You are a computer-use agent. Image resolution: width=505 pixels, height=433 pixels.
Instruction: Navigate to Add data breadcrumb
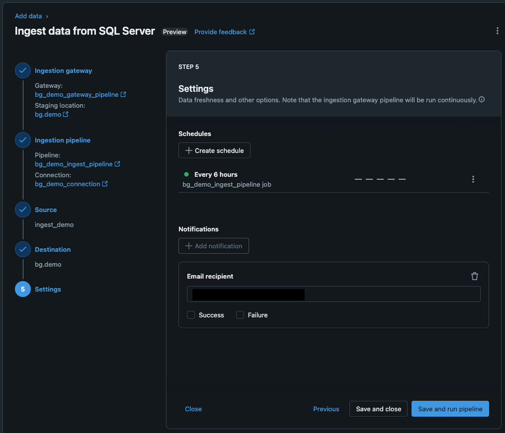click(x=28, y=16)
